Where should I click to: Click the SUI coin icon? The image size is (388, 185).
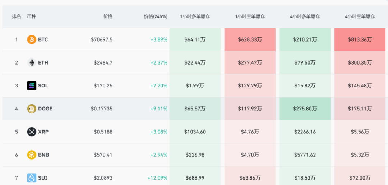pos(32,178)
